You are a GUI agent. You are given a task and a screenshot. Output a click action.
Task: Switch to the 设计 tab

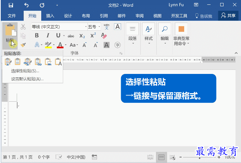(68, 16)
